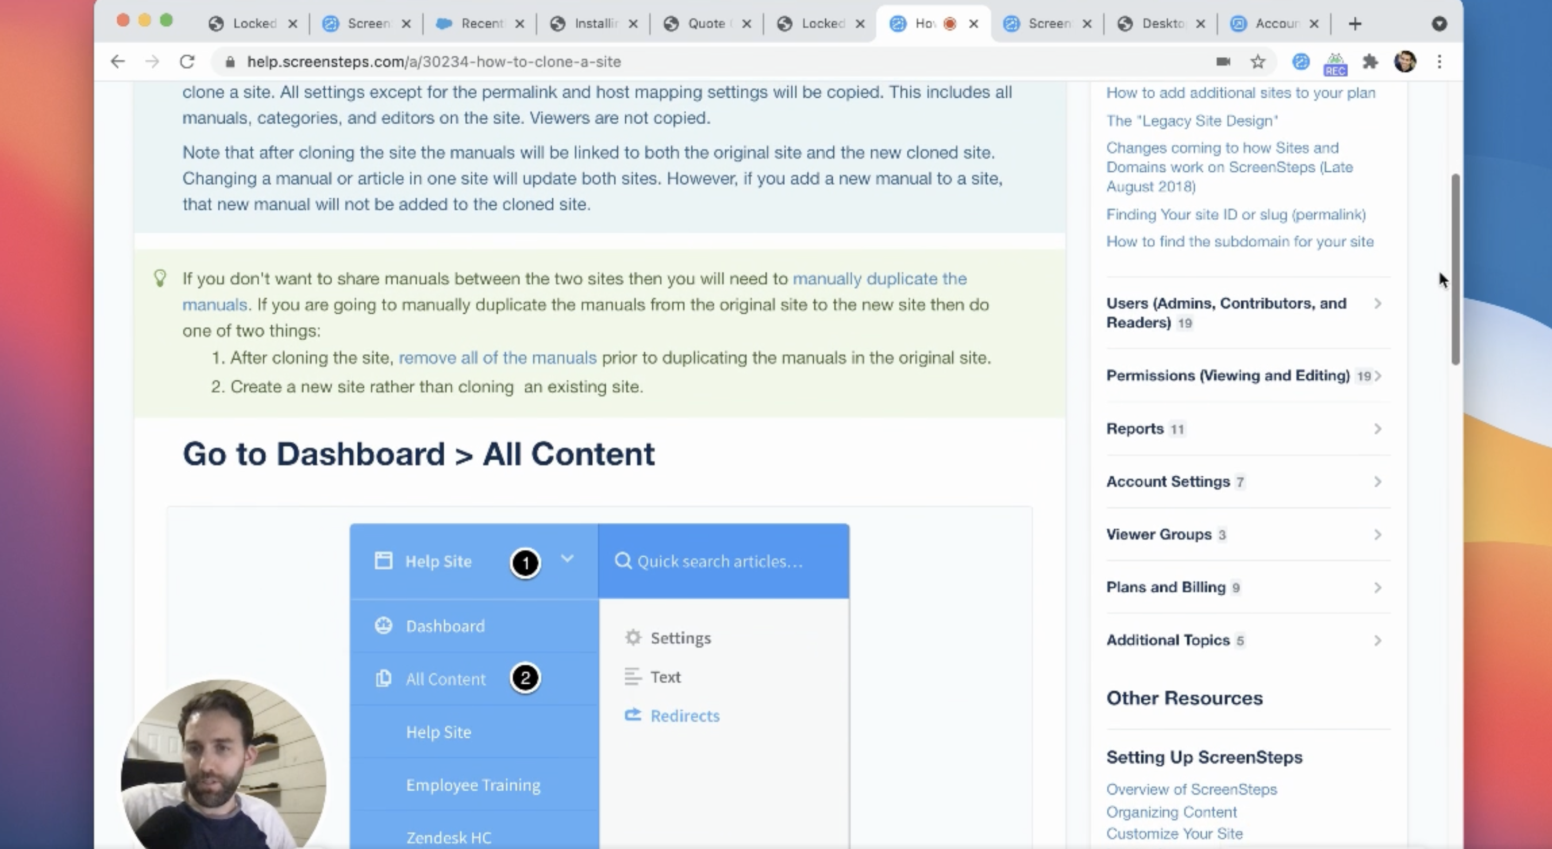The height and width of the screenshot is (849, 1552).
Task: Open the tab search dropdown at top right
Action: (1440, 23)
